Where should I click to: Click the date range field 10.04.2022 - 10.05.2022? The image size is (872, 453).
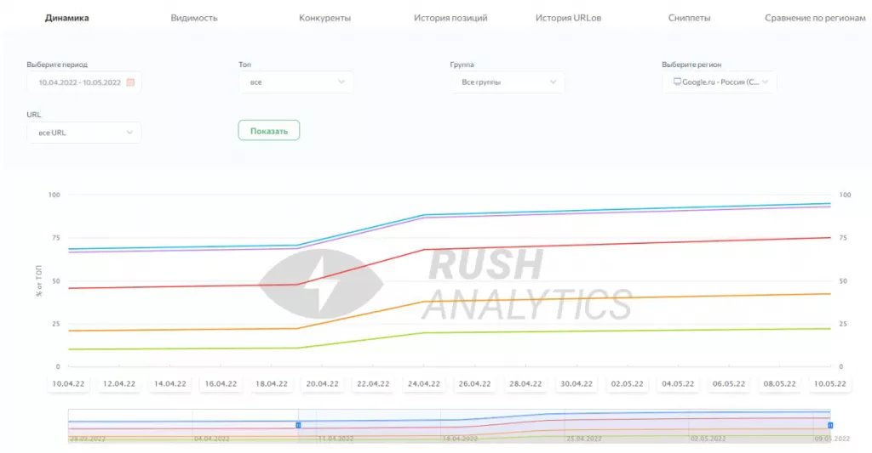(84, 82)
